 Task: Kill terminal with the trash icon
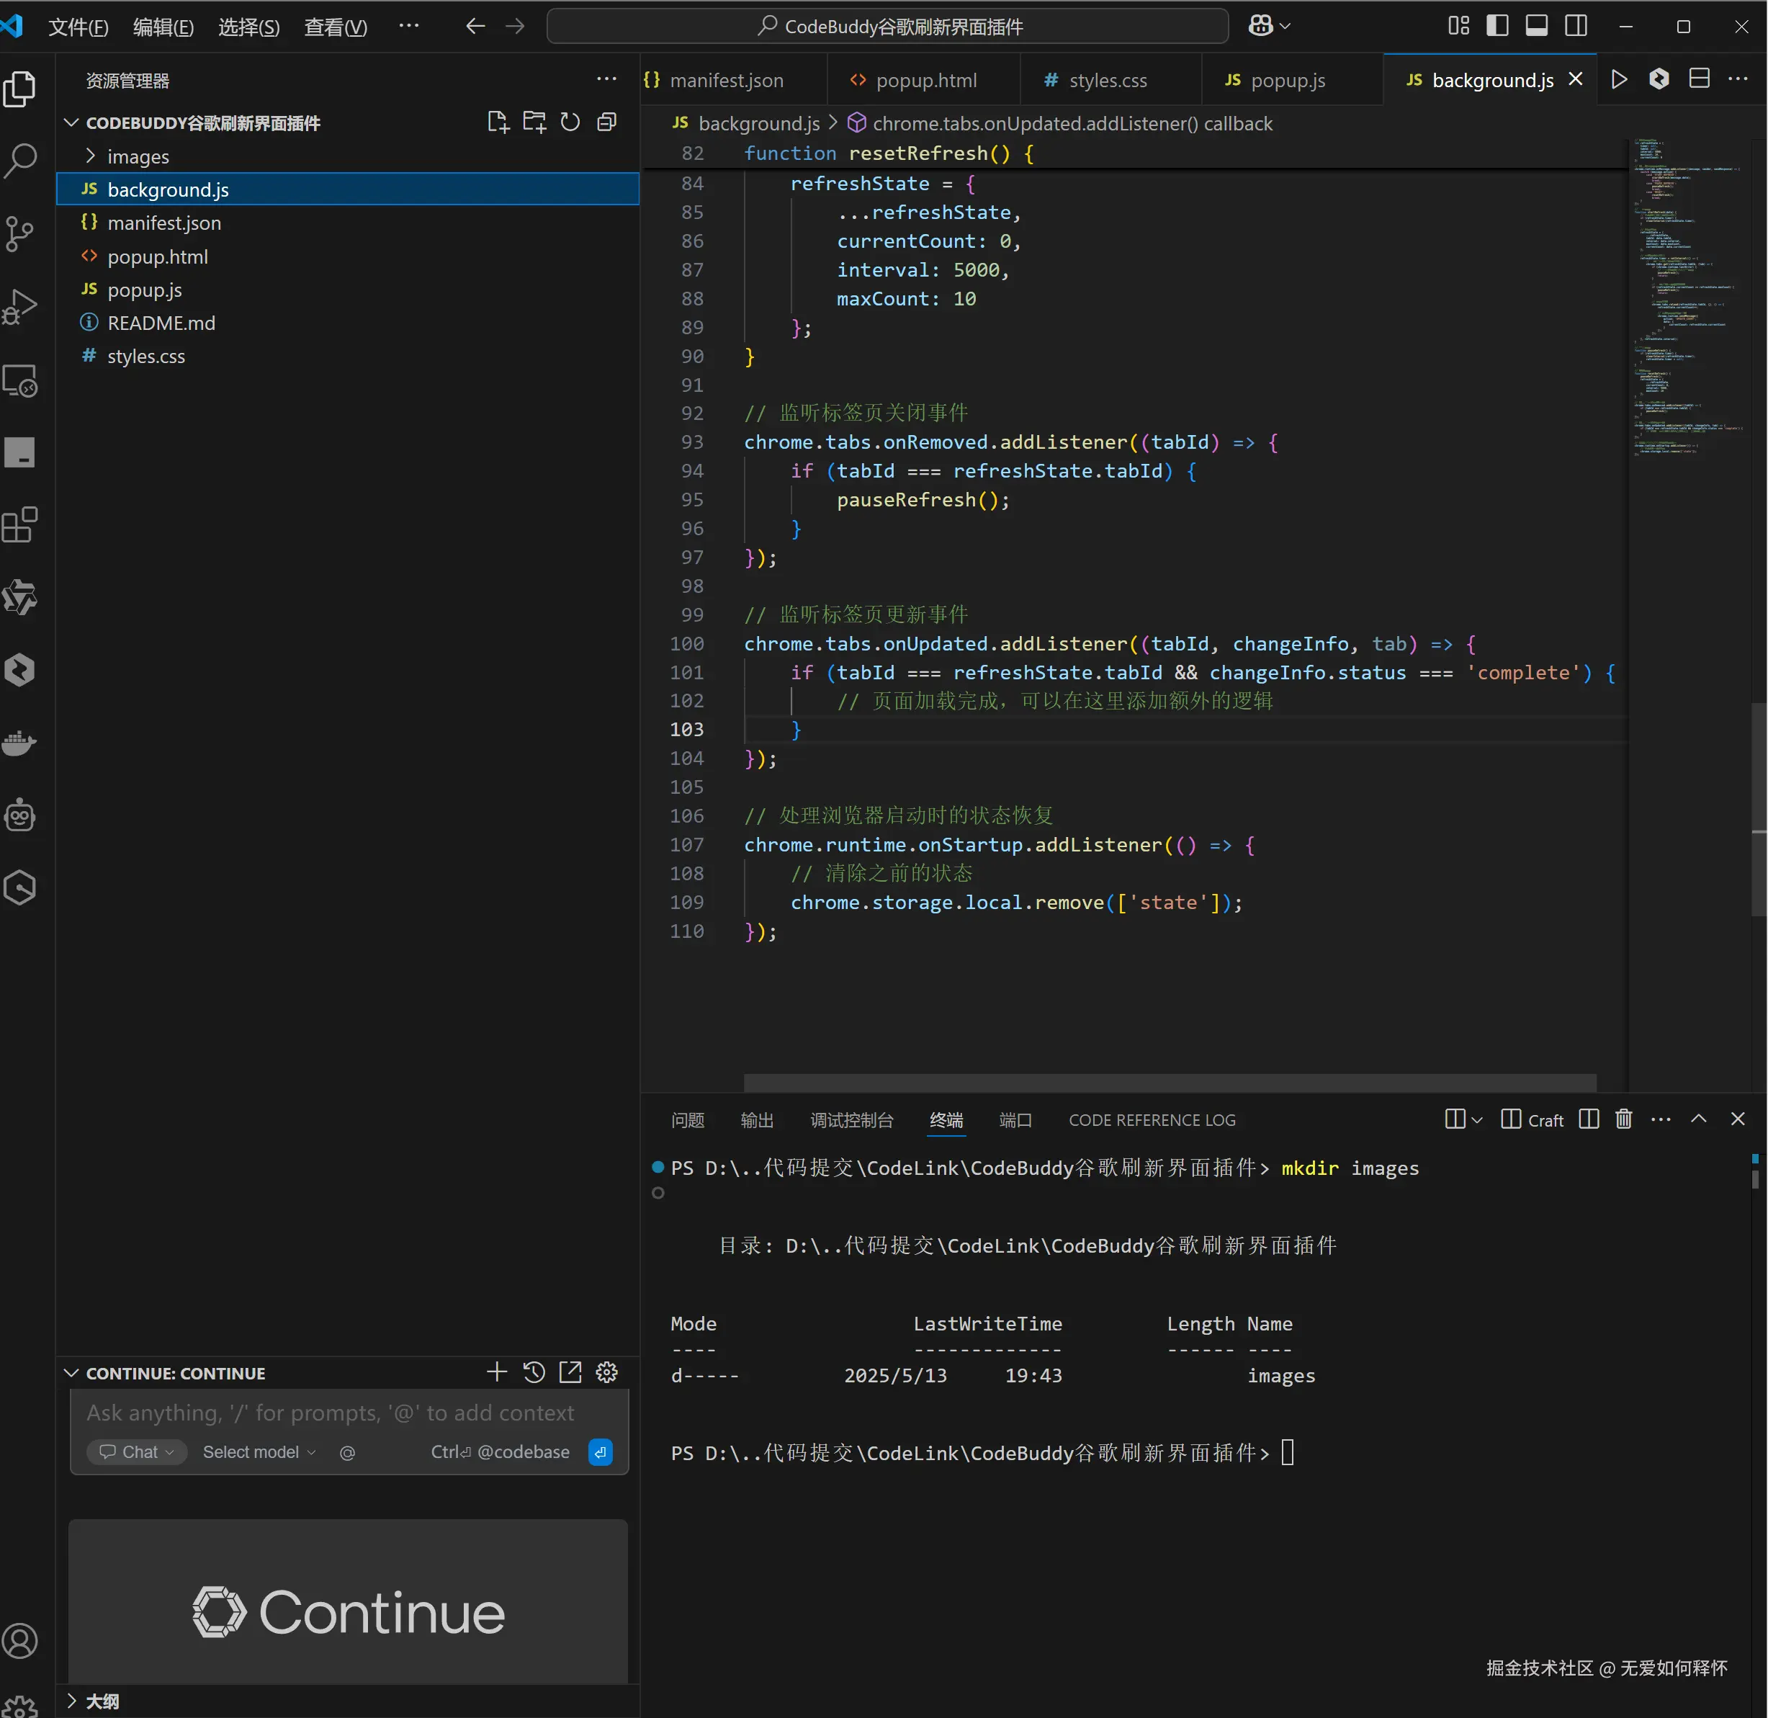coord(1624,1119)
